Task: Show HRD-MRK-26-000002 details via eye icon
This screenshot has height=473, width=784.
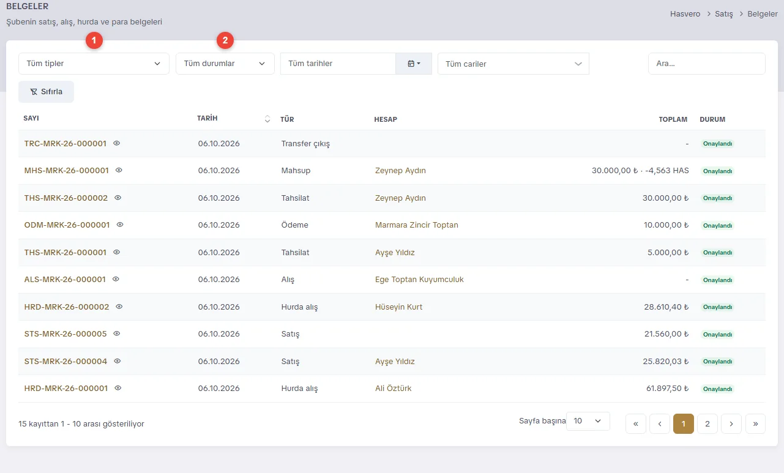Action: (119, 306)
